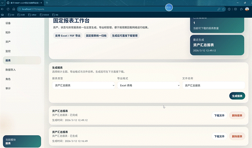Image resolution: width=252 pixels, height=148 pixels.
Task: Open the 0.0 bookmarks folder
Action: click(x=11, y=15)
